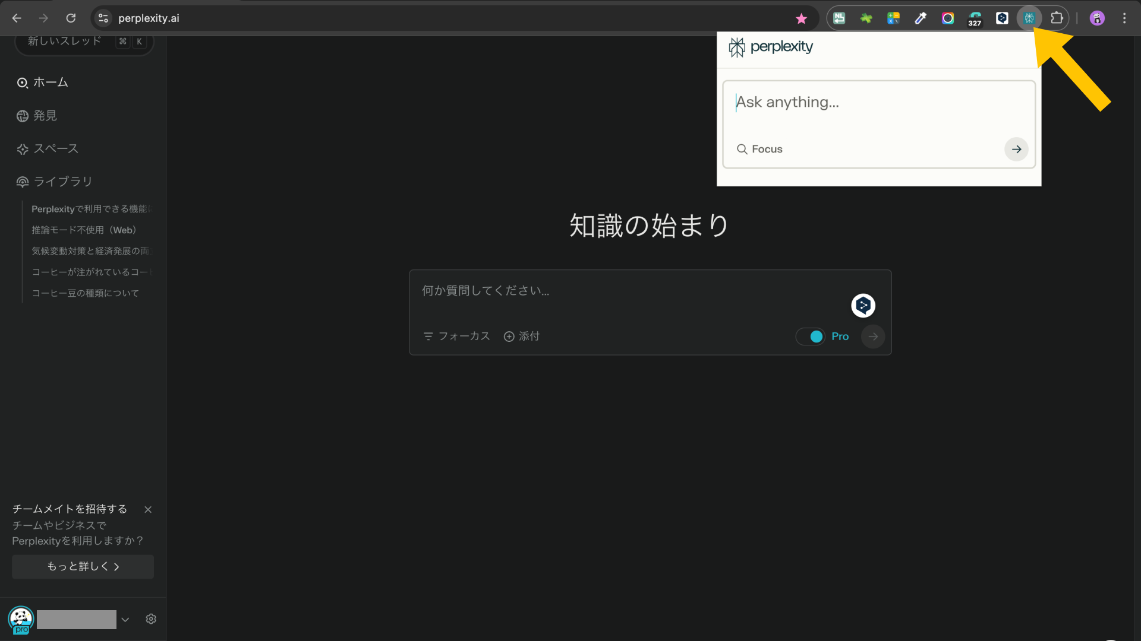Click the もっと詳しく button
Screen dimensions: 1141x641
point(83,566)
